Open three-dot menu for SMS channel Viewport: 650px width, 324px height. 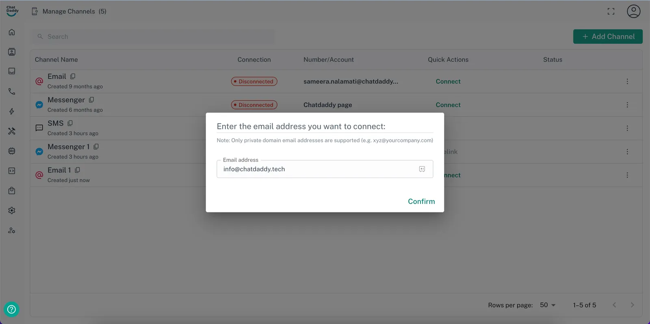pos(627,128)
